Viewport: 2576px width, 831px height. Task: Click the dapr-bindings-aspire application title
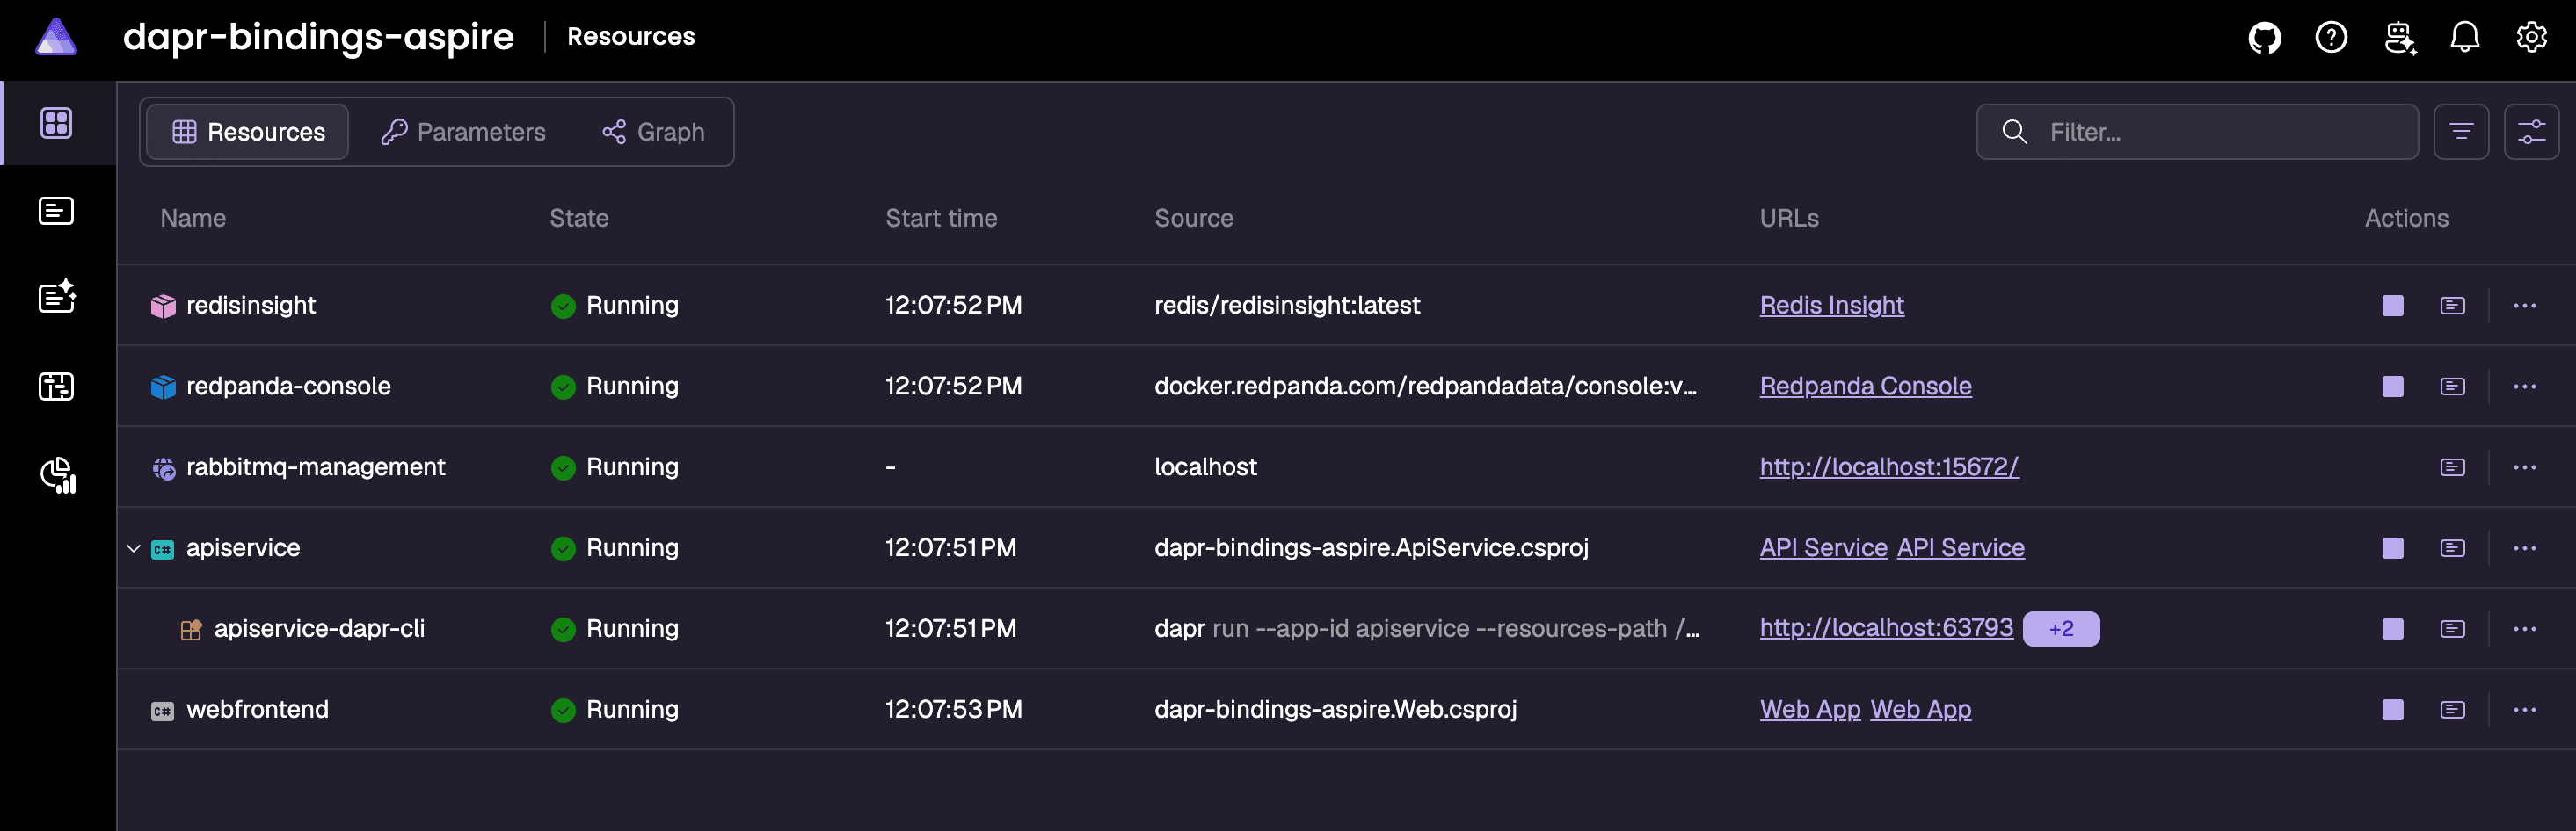click(318, 37)
